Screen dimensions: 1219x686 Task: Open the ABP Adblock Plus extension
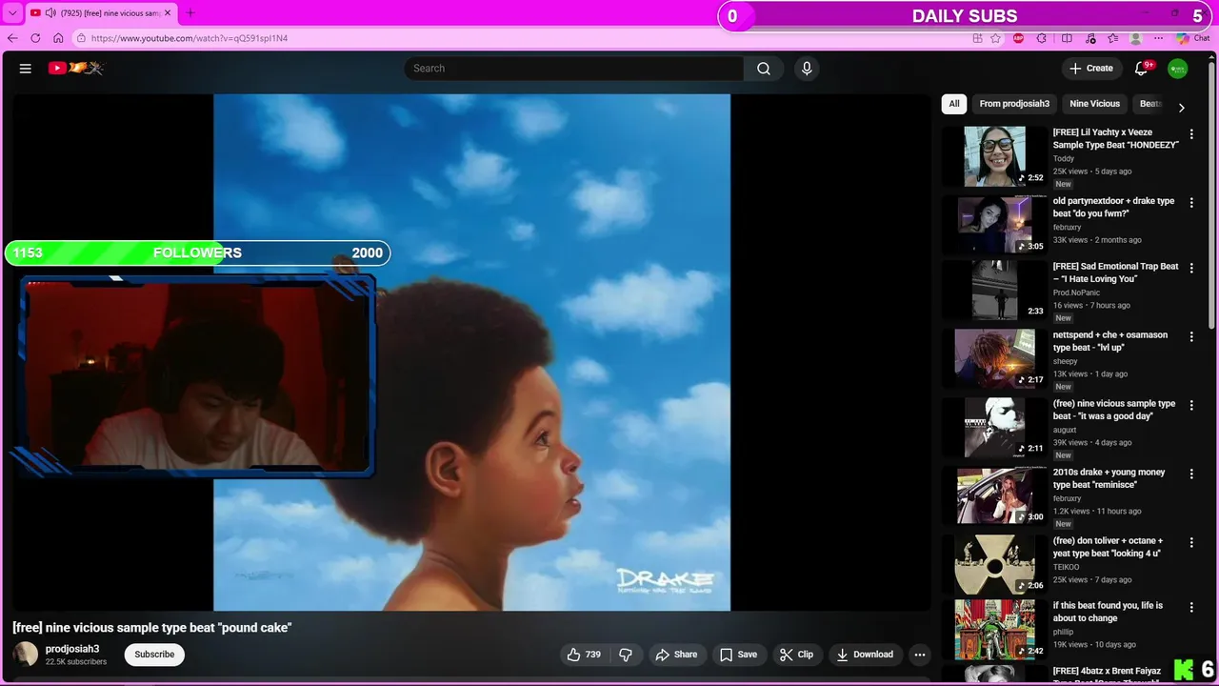1019,38
